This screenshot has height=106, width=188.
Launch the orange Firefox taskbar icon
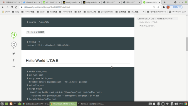(x=11, y=104)
